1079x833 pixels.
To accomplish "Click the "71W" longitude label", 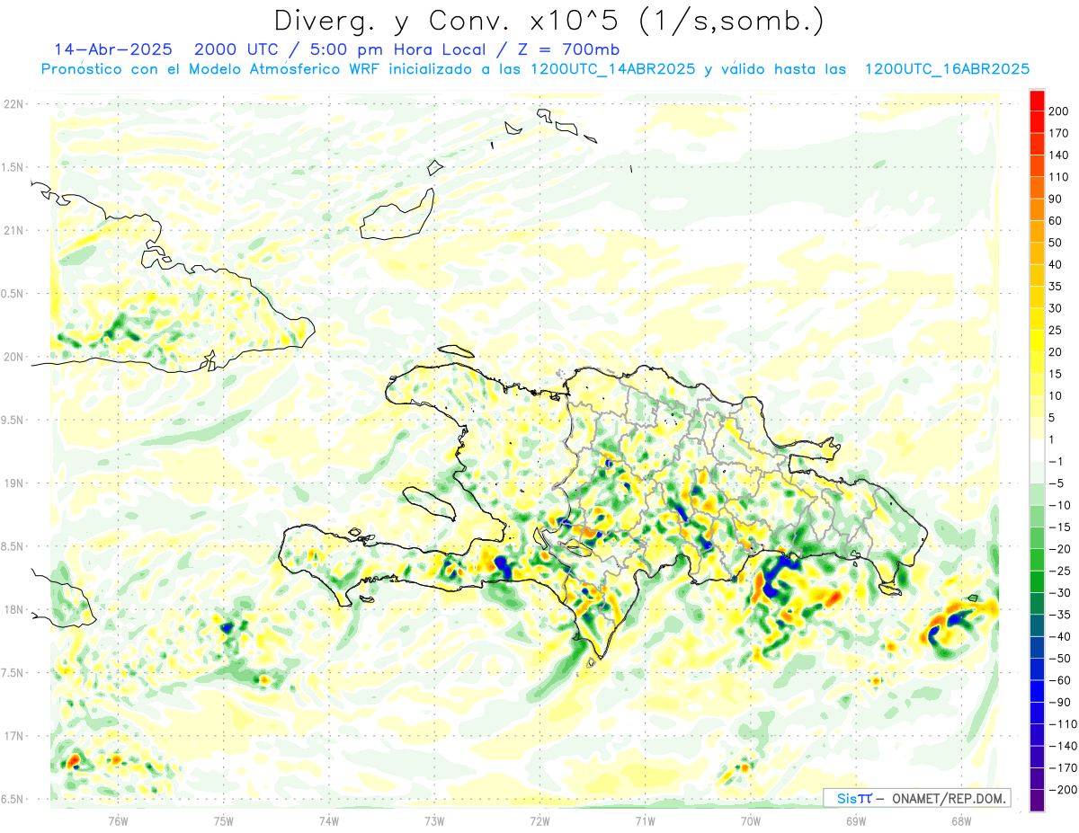I will point(645,821).
